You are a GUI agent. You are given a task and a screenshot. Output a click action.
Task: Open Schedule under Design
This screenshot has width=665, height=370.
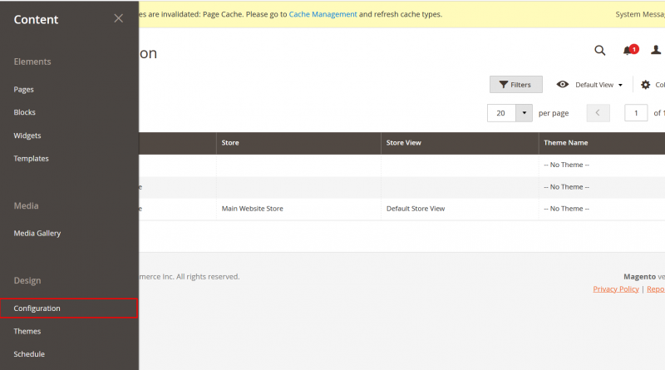point(29,354)
